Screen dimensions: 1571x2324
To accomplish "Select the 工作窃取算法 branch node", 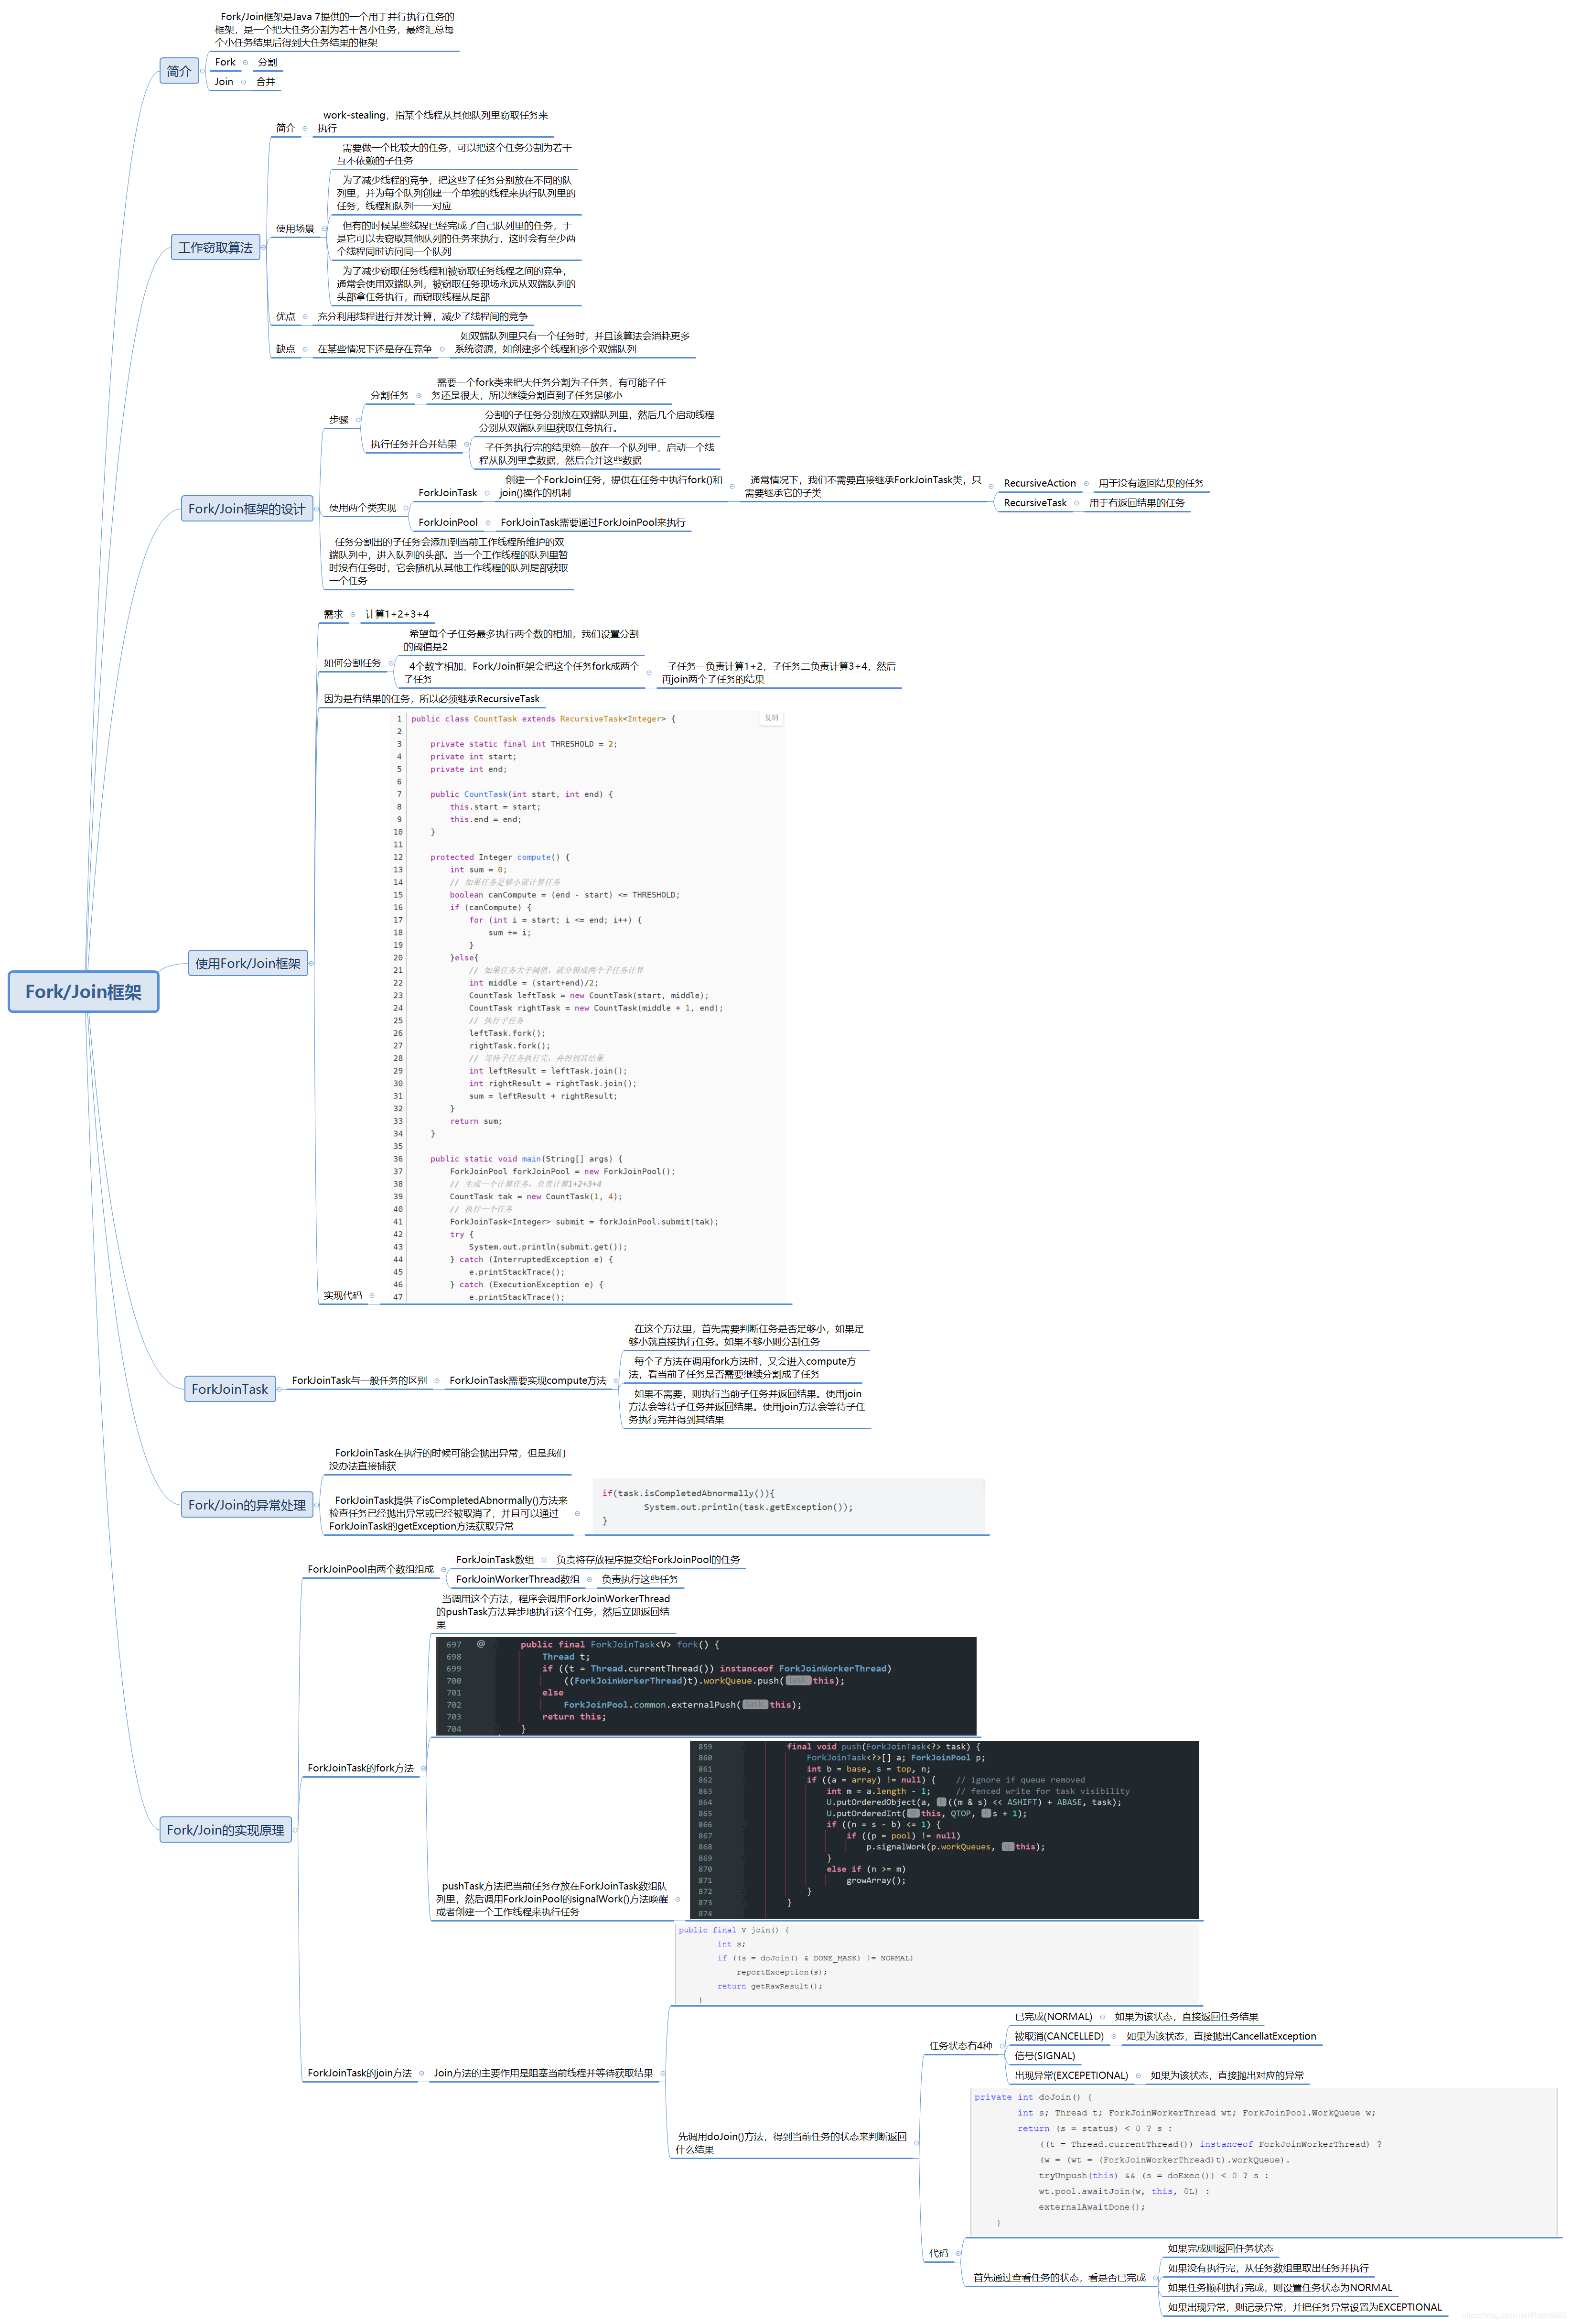I will click(216, 247).
